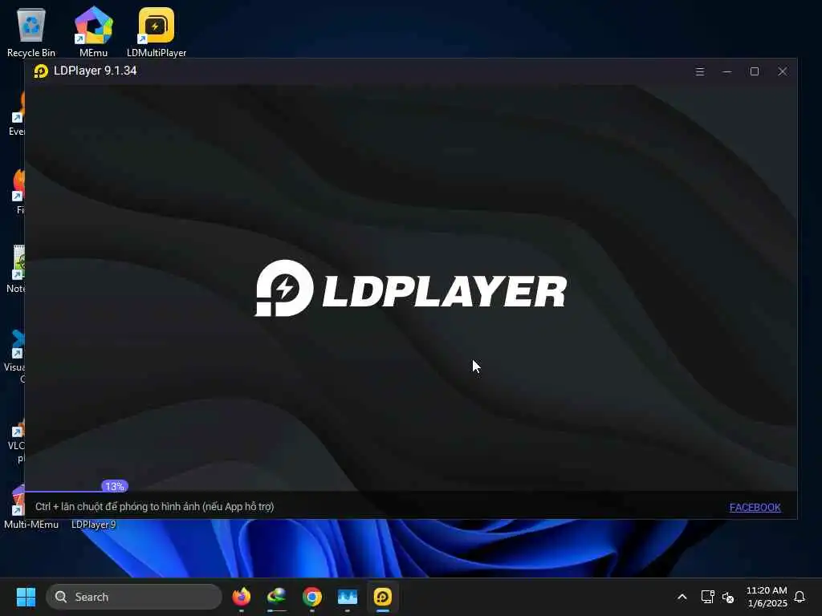
Task: Click the 13% loading progress badge
Action: 114,486
